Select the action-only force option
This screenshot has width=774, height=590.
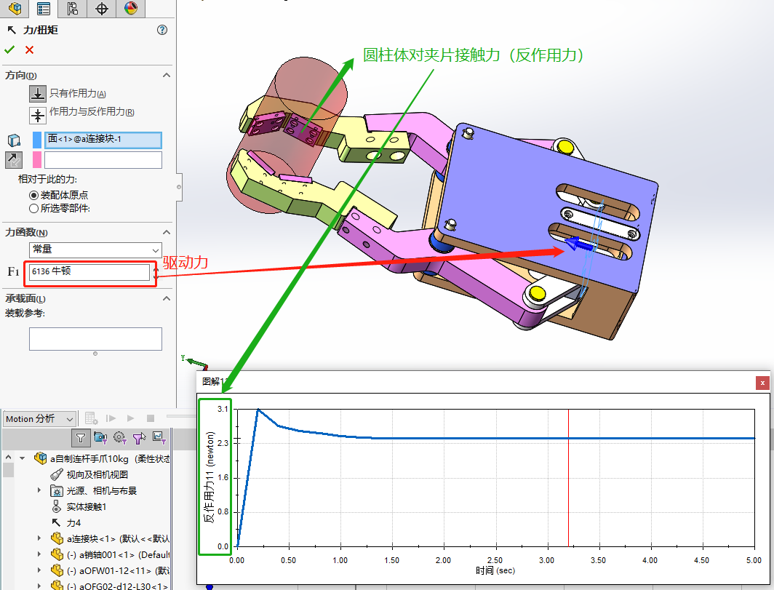coord(38,93)
